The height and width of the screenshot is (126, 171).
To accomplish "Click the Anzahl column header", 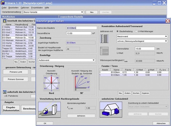I will coord(105,70).
